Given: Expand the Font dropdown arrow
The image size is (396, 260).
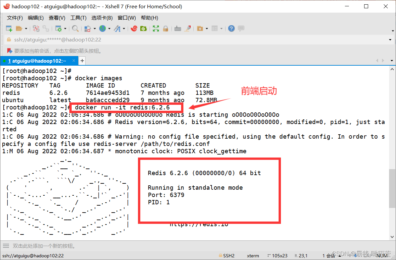Looking at the screenshot, I should pyautogui.click(x=124, y=29).
